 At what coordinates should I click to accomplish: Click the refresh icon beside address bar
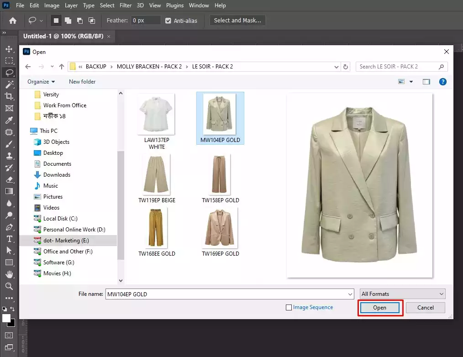(x=346, y=67)
